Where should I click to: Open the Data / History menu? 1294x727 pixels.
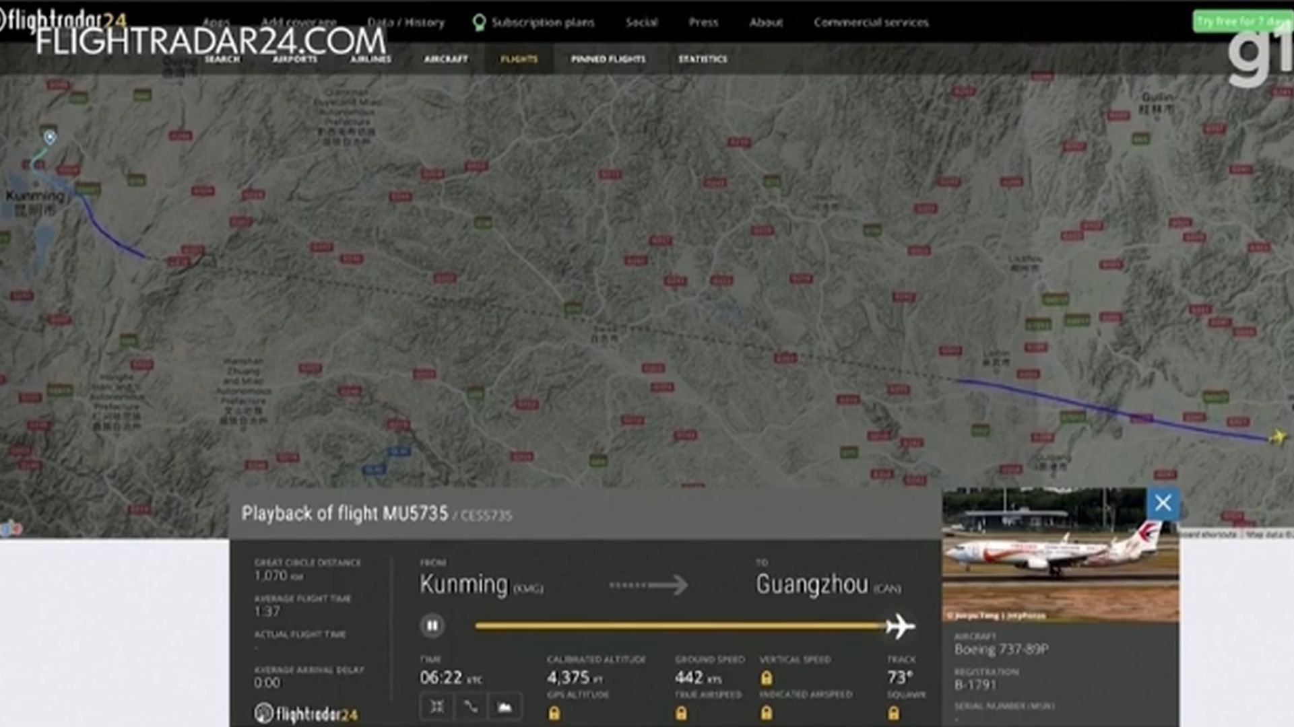(x=406, y=22)
